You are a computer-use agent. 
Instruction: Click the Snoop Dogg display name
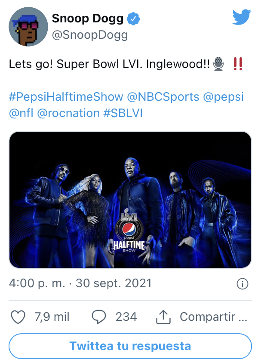pyautogui.click(x=88, y=18)
